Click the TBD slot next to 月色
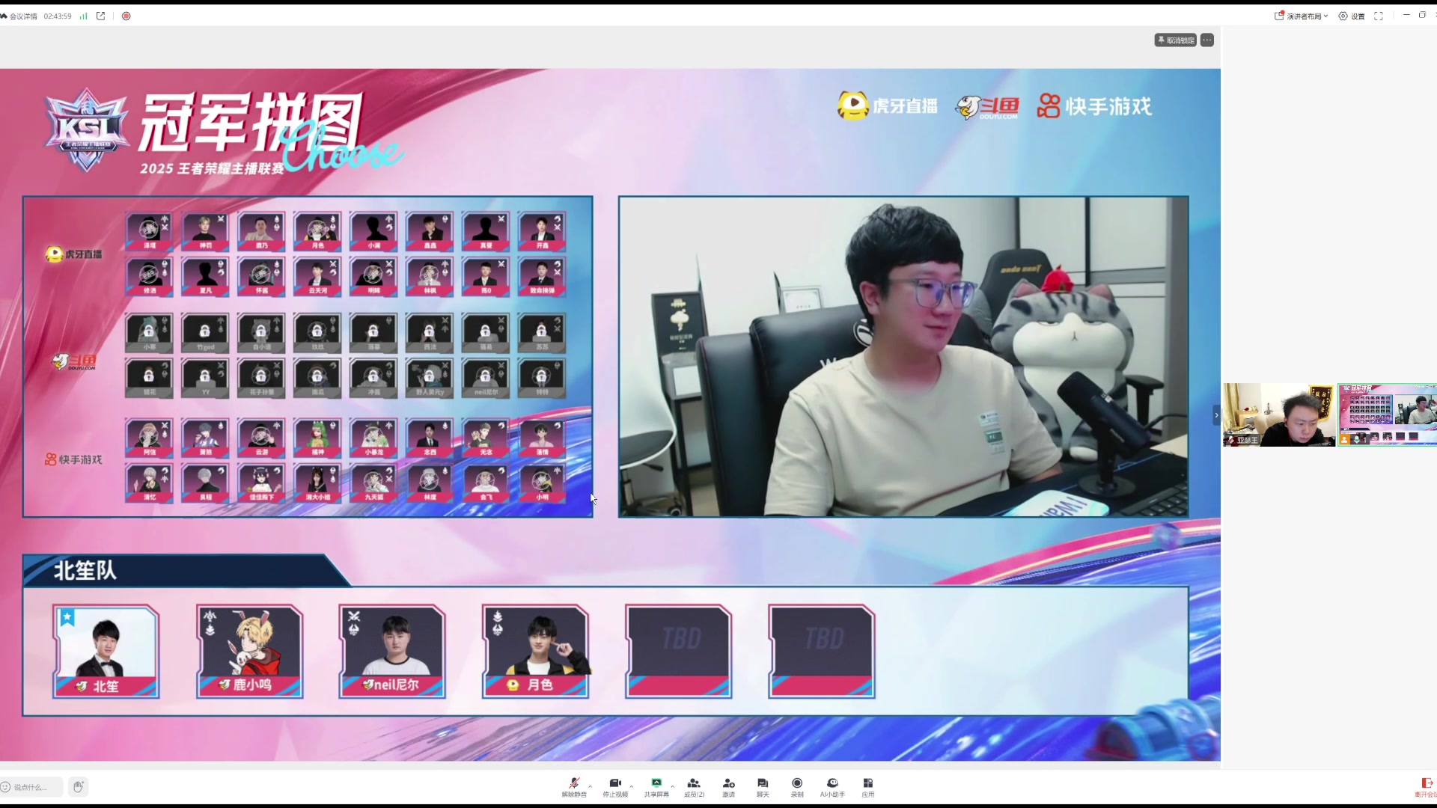 [678, 652]
